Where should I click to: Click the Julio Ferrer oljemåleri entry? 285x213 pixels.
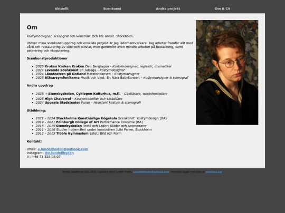(93, 130)
